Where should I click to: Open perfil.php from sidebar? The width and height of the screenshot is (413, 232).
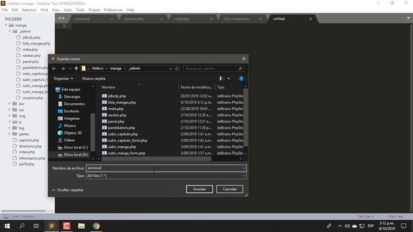(26, 164)
